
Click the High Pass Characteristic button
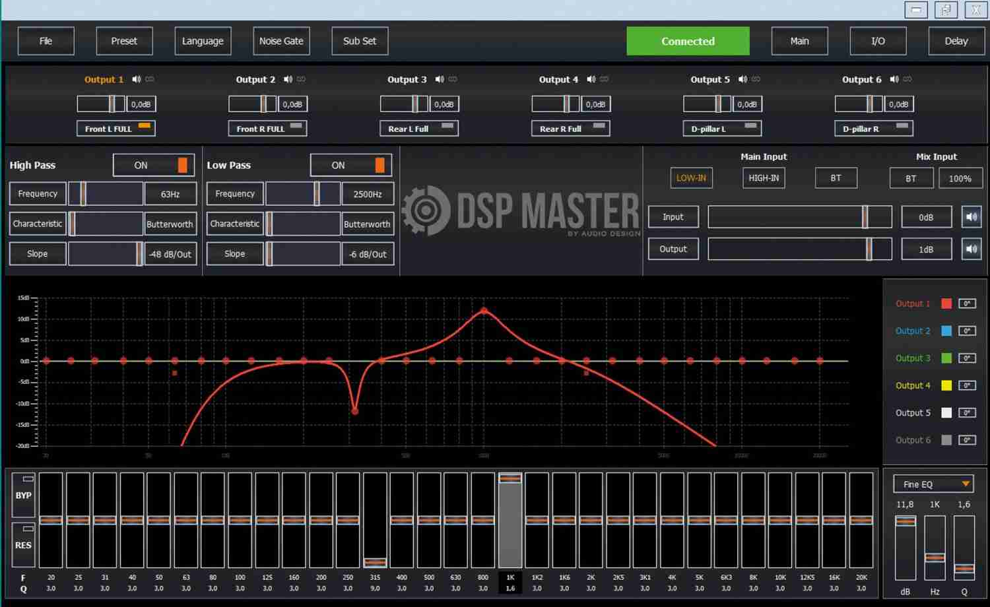tap(38, 224)
